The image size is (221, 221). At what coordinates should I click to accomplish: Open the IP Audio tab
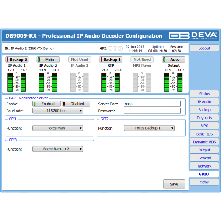point(204,102)
